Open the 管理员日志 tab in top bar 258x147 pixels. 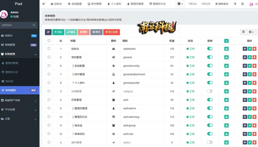click(157, 4)
